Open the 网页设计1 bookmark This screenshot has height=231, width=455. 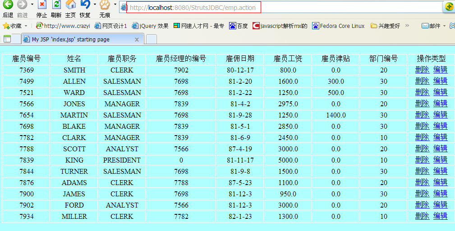point(110,26)
